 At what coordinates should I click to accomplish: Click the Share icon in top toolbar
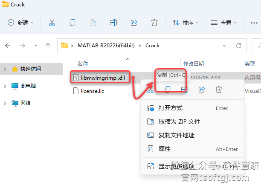click(x=134, y=23)
